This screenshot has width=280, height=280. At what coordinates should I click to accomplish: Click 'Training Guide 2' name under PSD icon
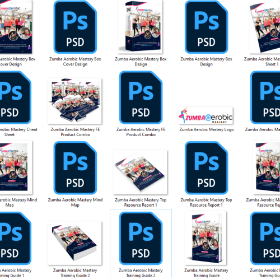point(141,273)
